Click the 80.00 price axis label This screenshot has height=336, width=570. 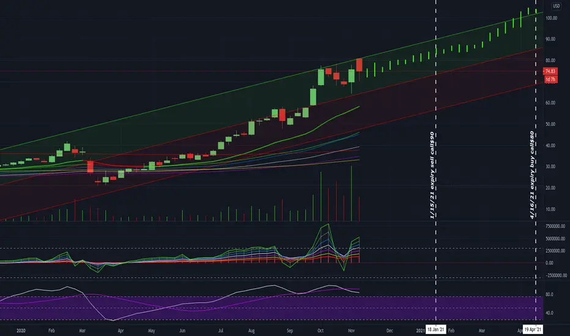click(x=550, y=60)
